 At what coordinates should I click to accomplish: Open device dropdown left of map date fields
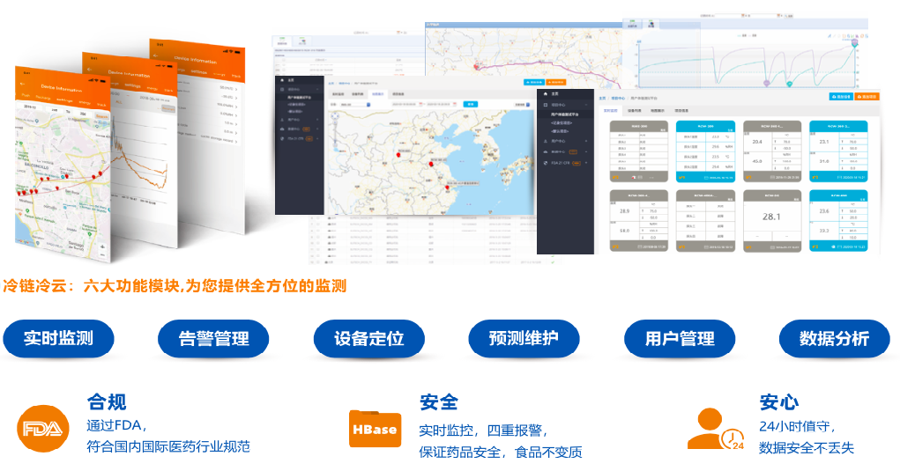coord(355,105)
